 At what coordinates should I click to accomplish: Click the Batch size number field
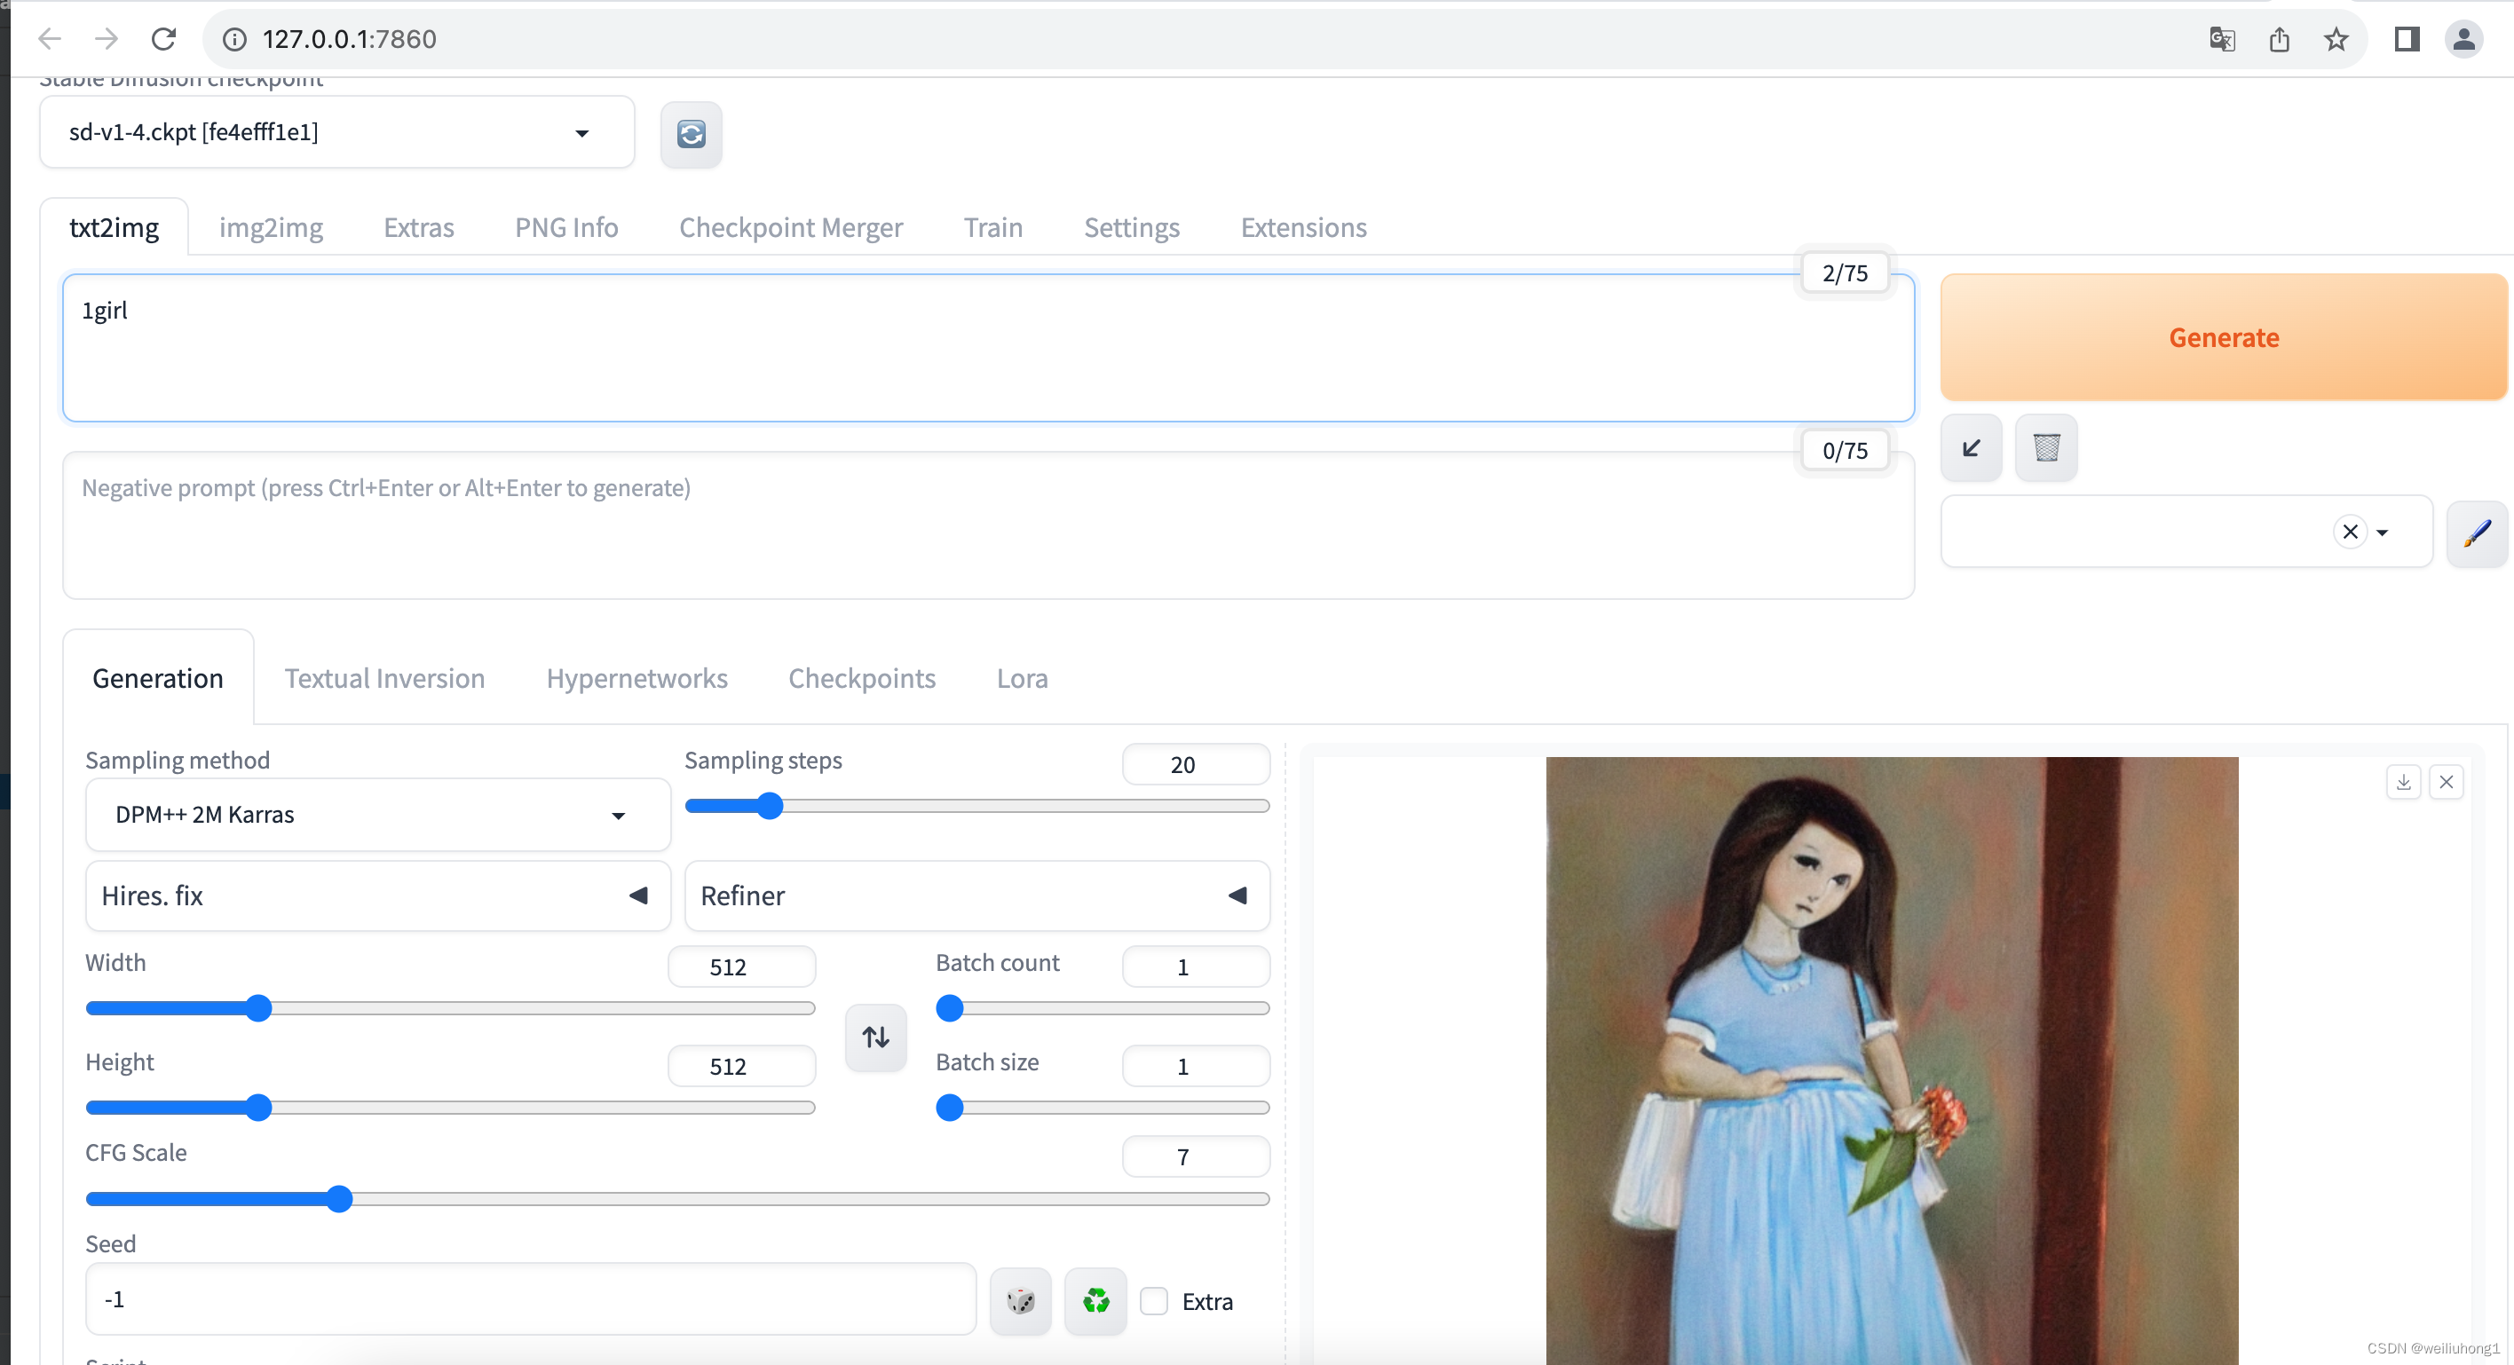pyautogui.click(x=1197, y=1067)
